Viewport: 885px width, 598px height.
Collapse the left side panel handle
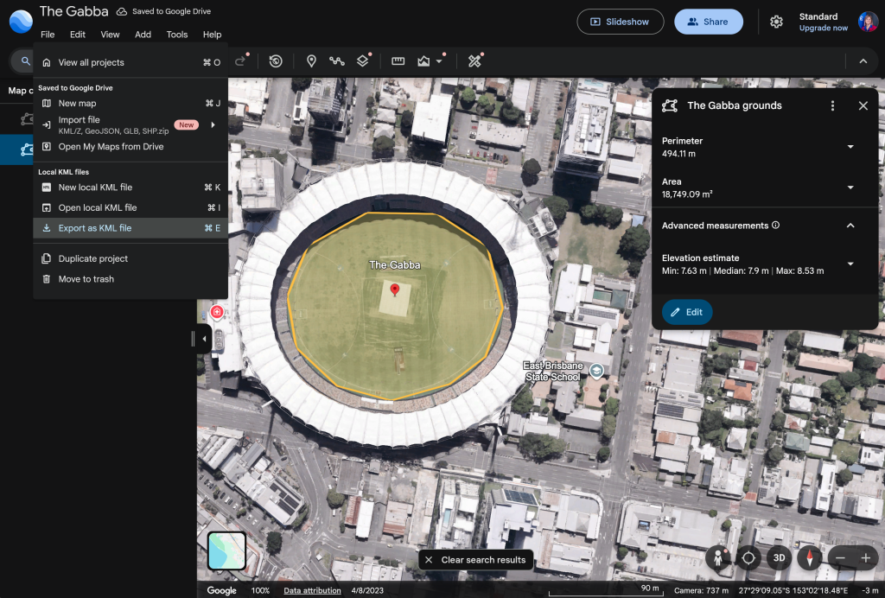click(x=204, y=339)
